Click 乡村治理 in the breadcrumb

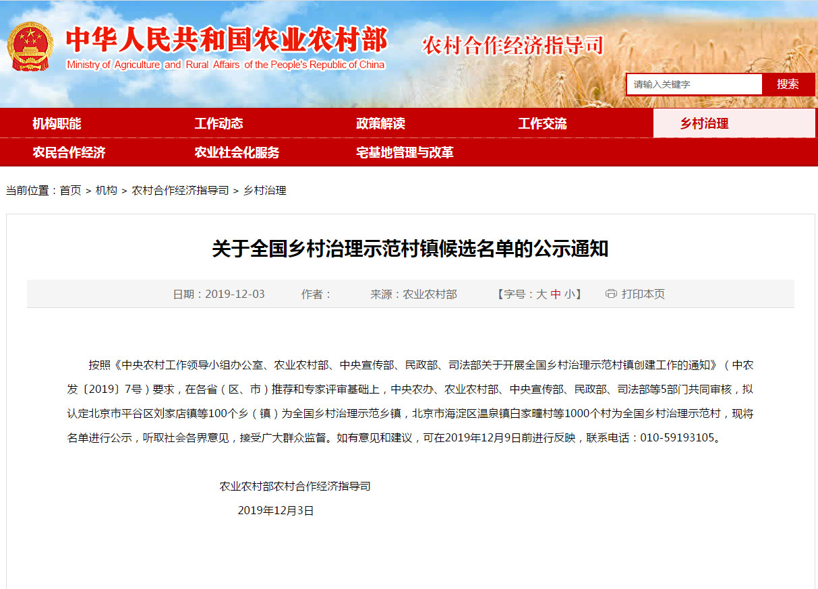(x=264, y=191)
